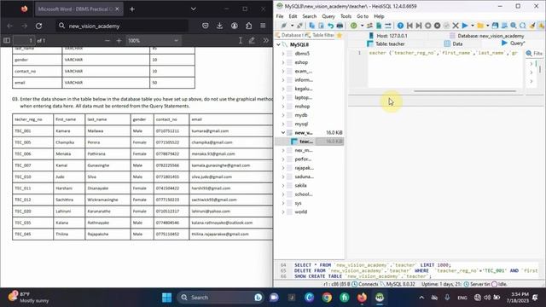The width and height of the screenshot is (546, 307).
Task: Click the Filter button beside query editor
Action: pyautogui.click(x=534, y=53)
